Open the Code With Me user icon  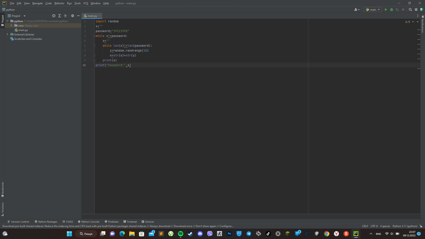pos(357,10)
